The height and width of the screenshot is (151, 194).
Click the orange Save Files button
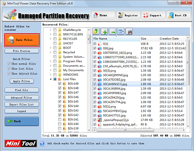click(x=22, y=40)
